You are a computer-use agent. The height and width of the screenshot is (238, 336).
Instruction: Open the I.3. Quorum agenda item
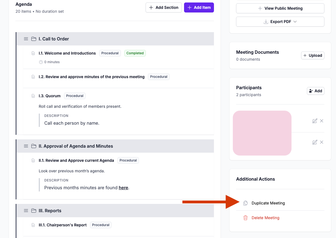tap(50, 96)
